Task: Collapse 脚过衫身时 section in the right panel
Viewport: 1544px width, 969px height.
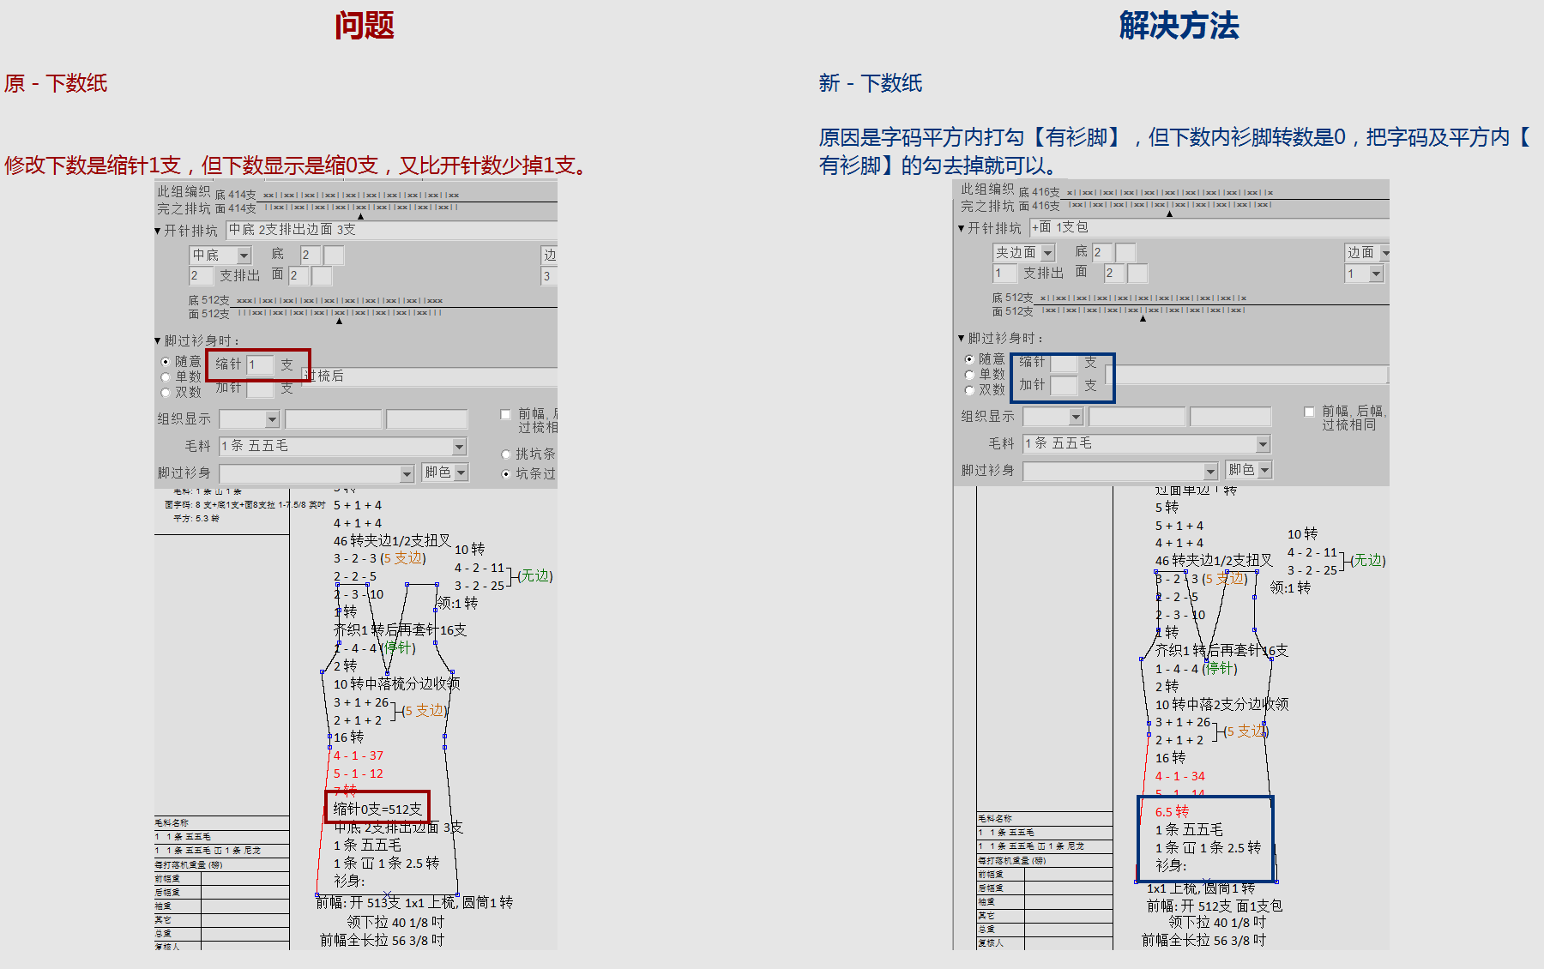Action: click(x=962, y=339)
